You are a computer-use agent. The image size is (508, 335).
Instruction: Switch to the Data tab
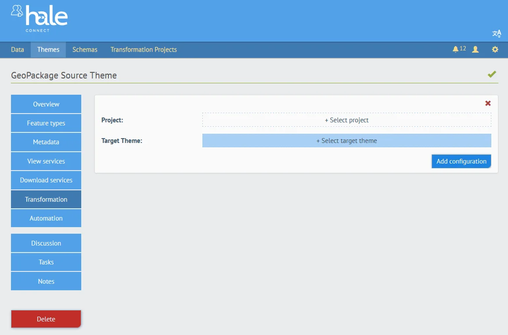tap(17, 49)
